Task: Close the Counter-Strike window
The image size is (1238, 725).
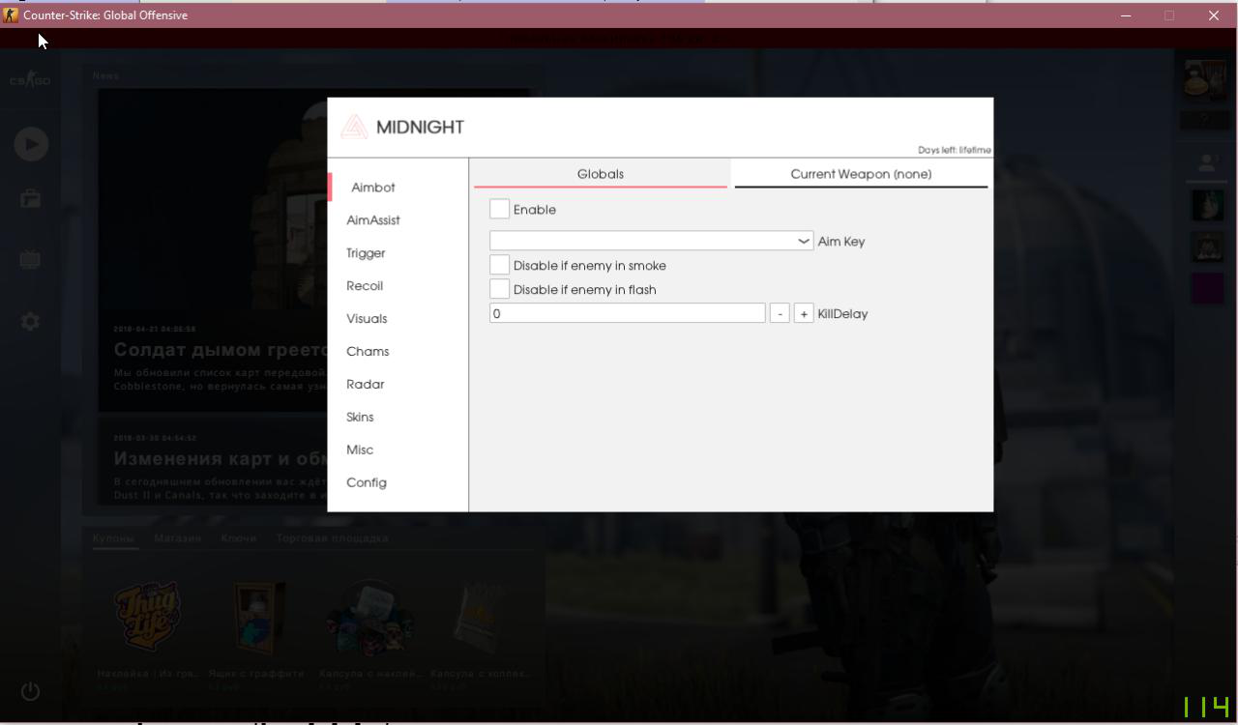Action: (x=1214, y=15)
